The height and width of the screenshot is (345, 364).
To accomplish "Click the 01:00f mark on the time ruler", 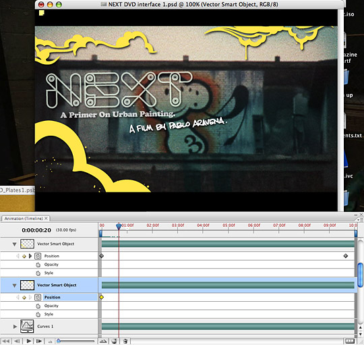I will (127, 225).
